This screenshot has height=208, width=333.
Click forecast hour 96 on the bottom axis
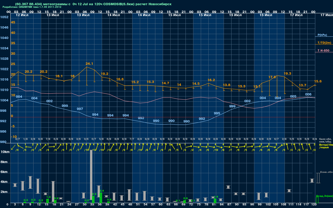pyautogui.click(x=252, y=205)
